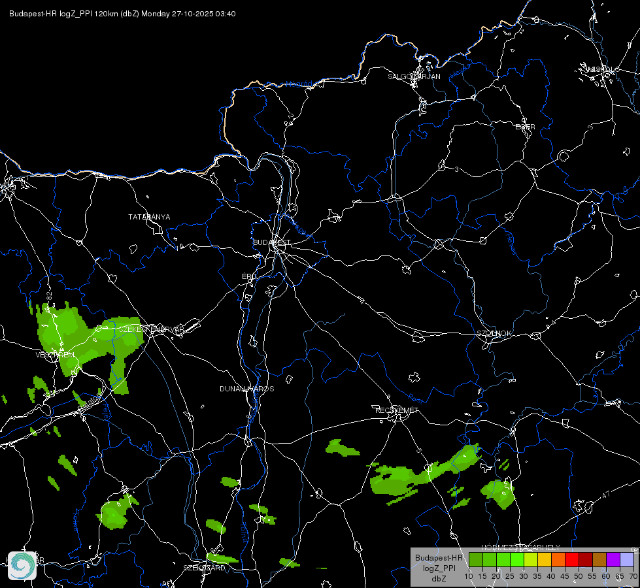This screenshot has height=588, width=640.
Task: Click the dark red 50-55 dBZ swatch
Action: pos(586,559)
